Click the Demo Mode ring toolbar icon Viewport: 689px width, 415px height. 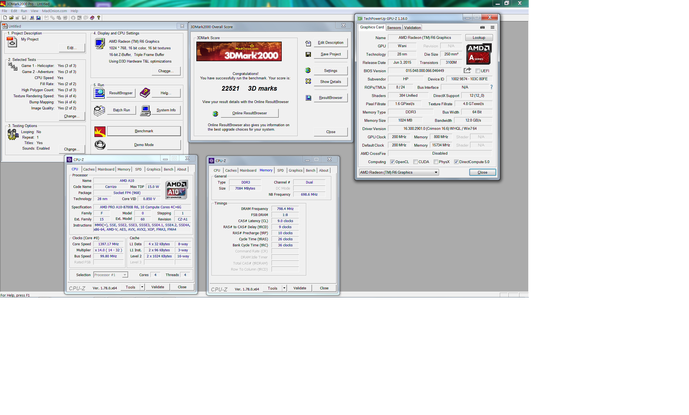point(73,18)
